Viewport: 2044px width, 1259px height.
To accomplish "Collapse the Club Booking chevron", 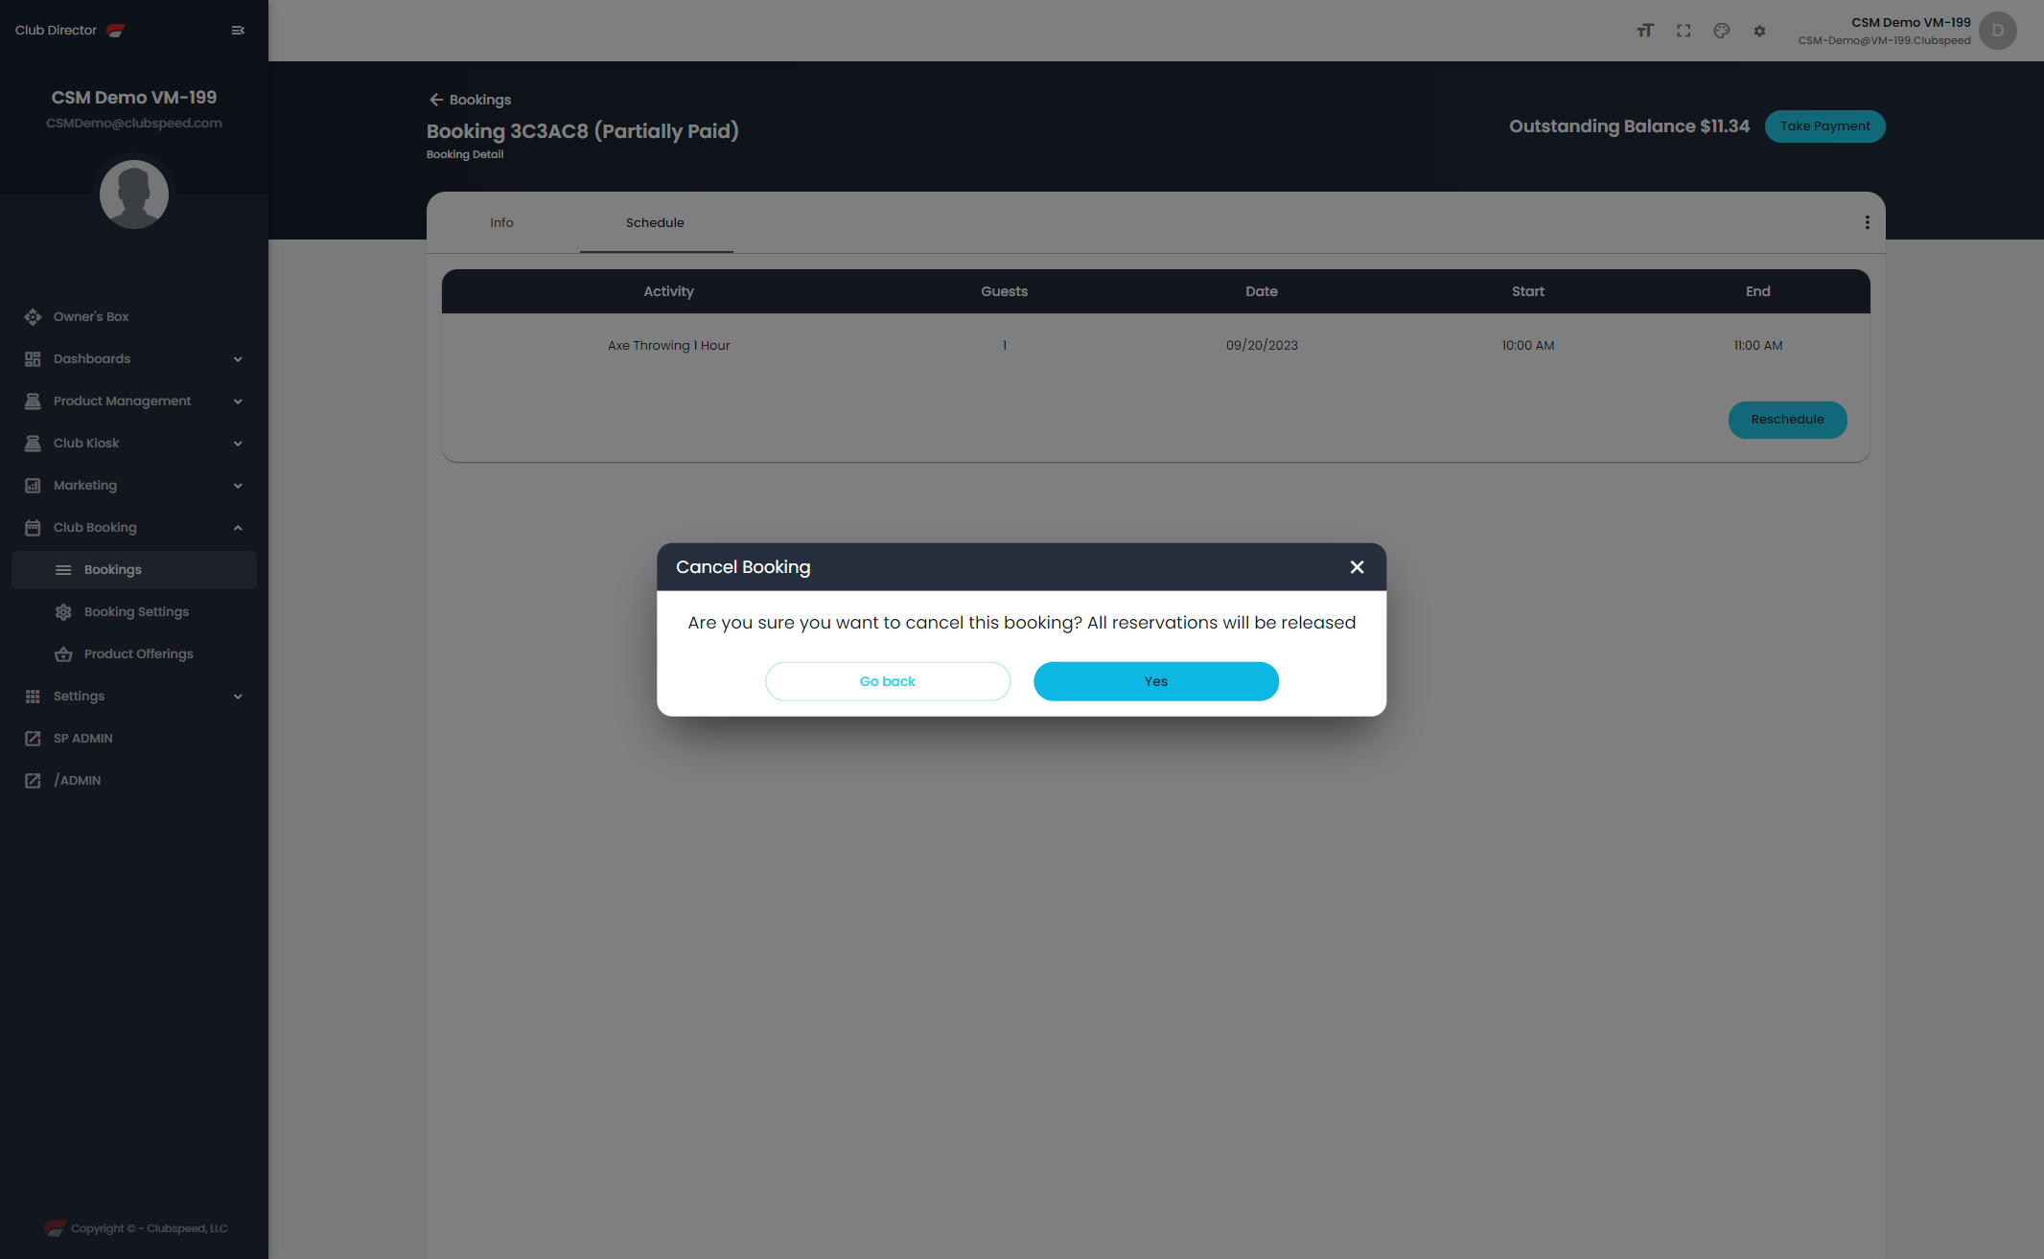I will click(x=238, y=528).
